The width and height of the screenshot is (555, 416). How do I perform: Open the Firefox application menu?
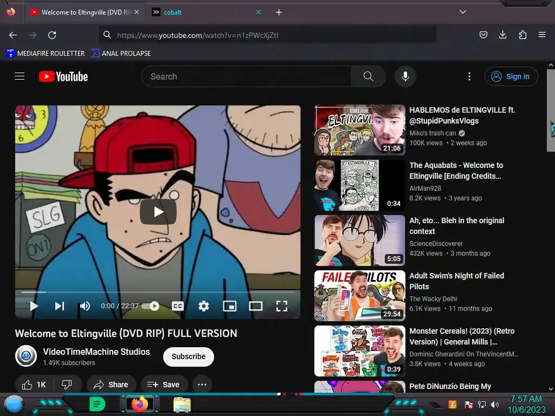tap(542, 35)
